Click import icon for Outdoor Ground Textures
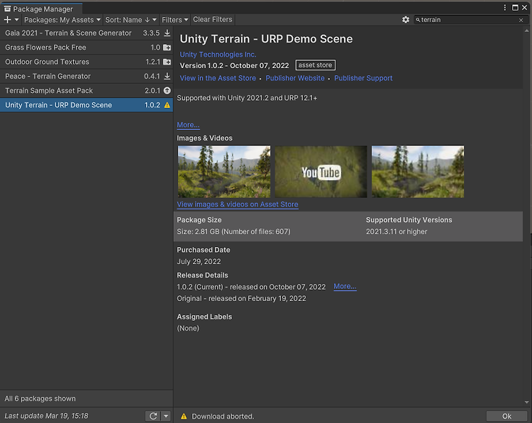The height and width of the screenshot is (423, 532). click(167, 62)
